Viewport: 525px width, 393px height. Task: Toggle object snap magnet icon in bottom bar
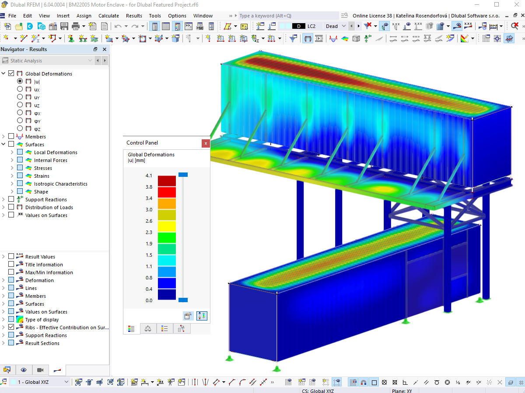point(363,382)
